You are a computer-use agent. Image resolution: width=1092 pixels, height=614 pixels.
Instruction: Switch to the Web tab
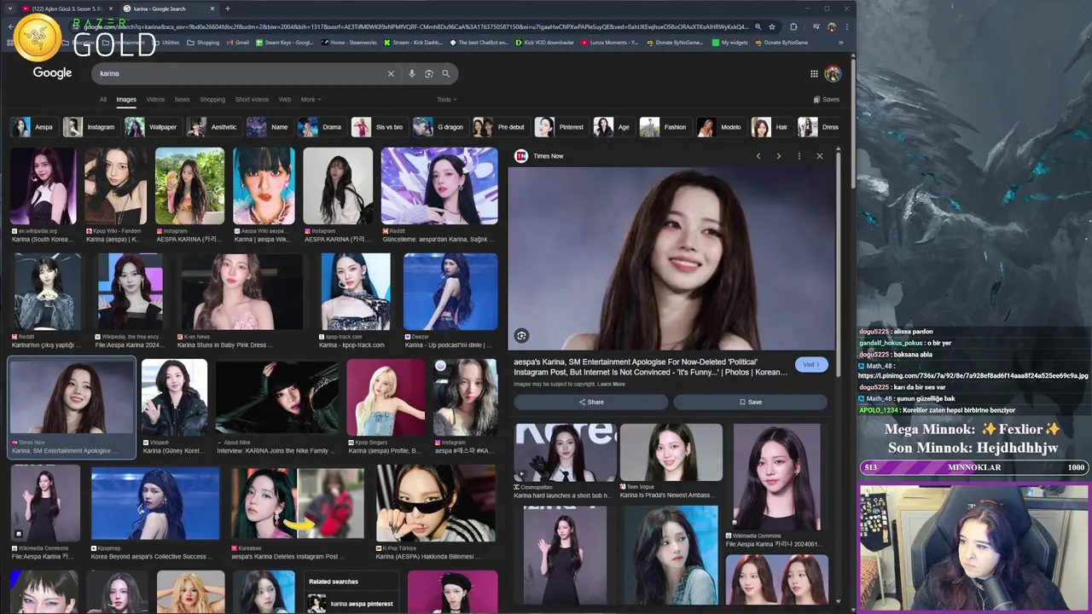[285, 100]
